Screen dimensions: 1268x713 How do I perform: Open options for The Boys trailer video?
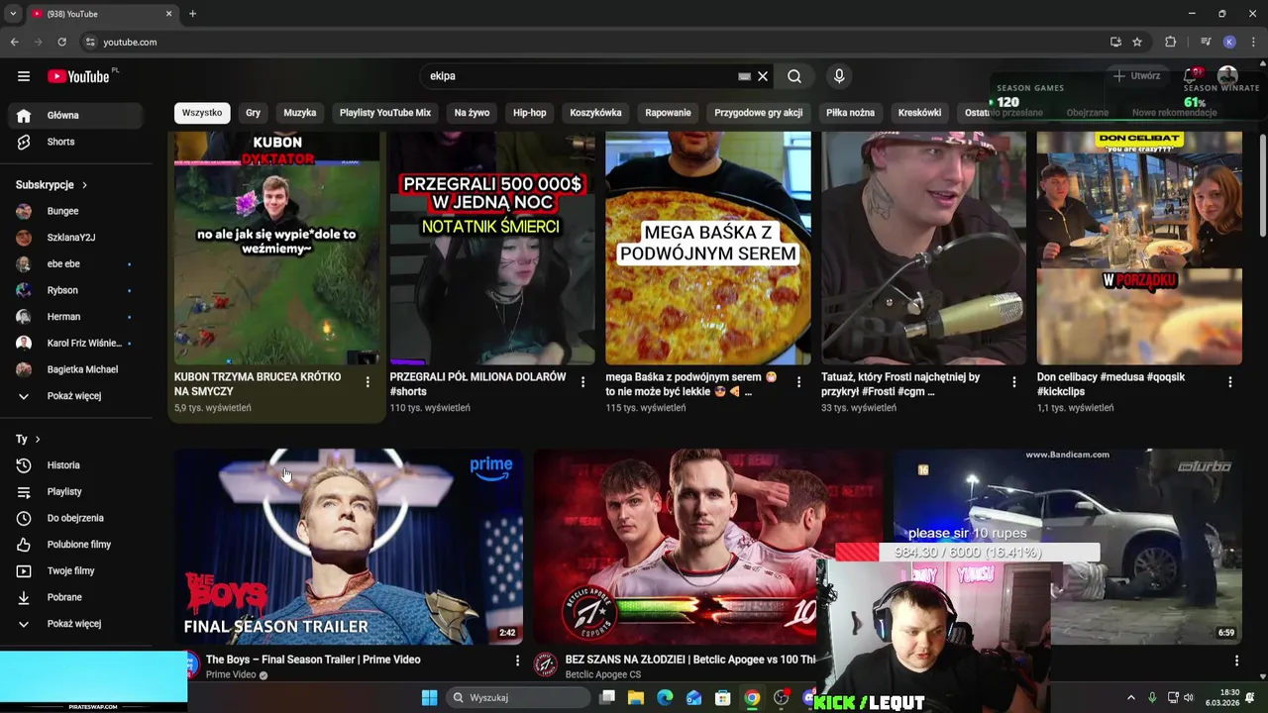coord(516,661)
